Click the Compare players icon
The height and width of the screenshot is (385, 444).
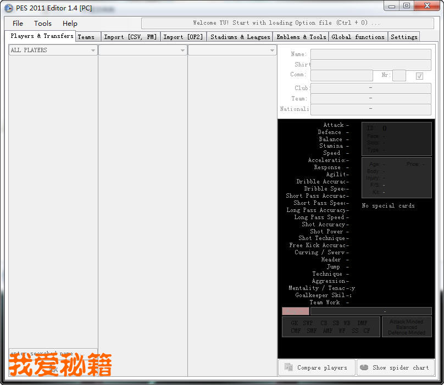pos(288,367)
